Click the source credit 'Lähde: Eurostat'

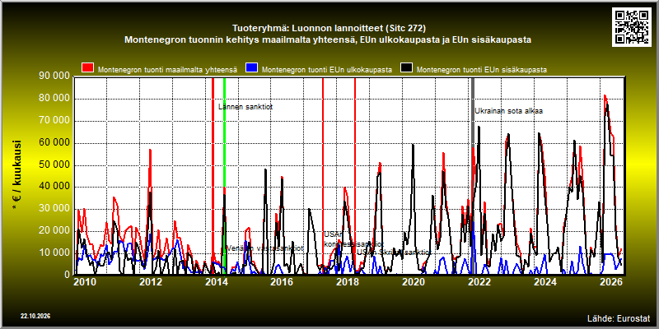(619, 317)
